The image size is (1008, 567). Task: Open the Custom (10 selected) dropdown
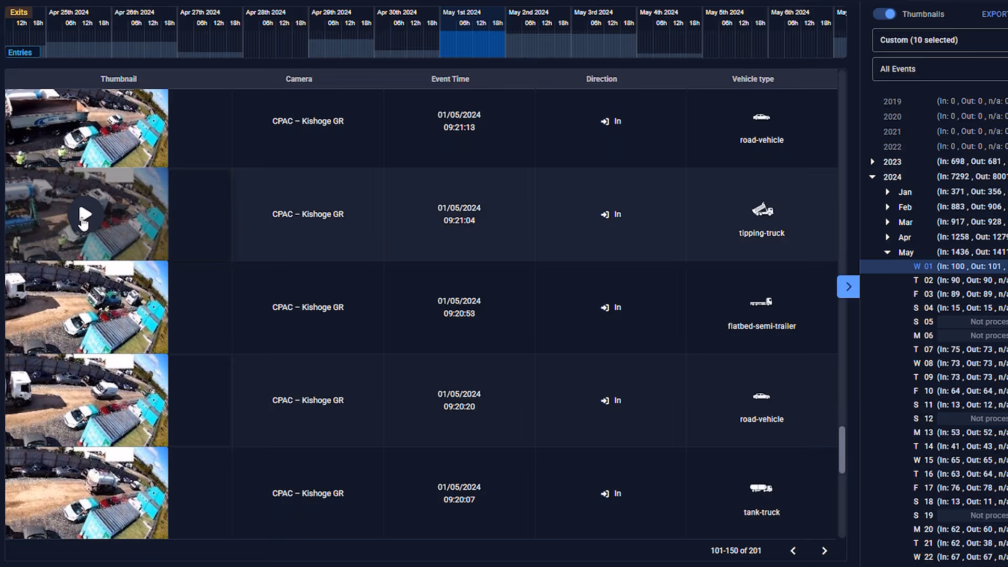[940, 40]
